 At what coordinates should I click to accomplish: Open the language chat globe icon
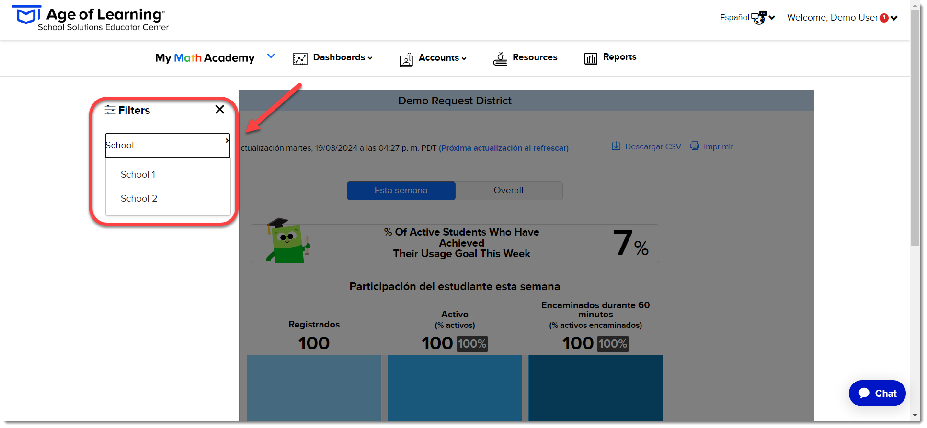(x=759, y=18)
